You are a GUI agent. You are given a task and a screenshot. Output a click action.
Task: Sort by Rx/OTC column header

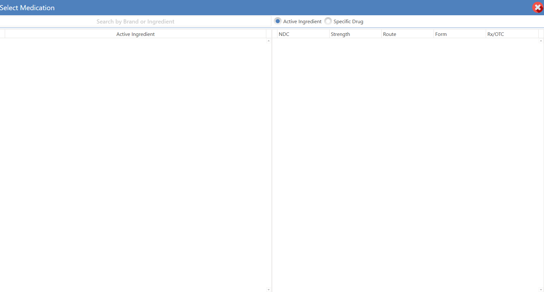click(512, 34)
